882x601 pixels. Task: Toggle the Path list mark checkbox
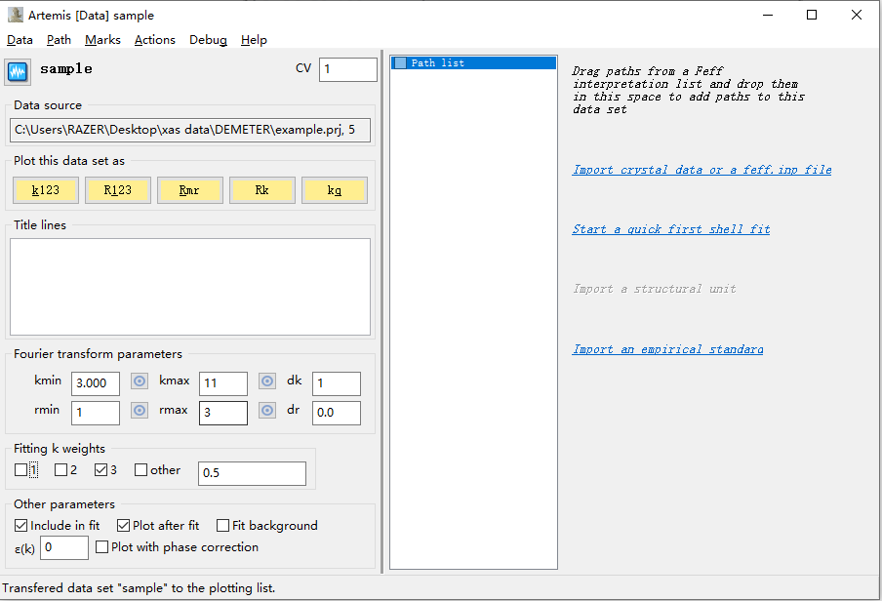pos(400,63)
